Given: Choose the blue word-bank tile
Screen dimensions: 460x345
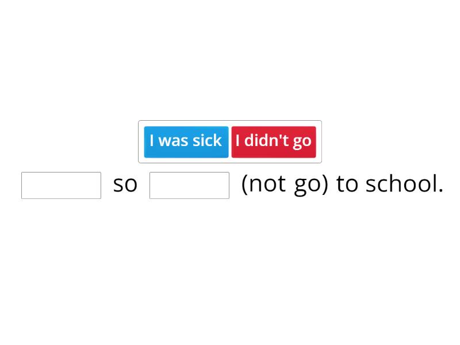Looking at the screenshot, I should click(186, 141).
